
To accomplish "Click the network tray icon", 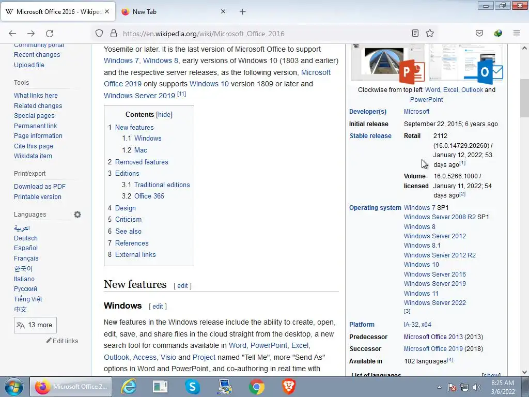I will click(x=464, y=387).
